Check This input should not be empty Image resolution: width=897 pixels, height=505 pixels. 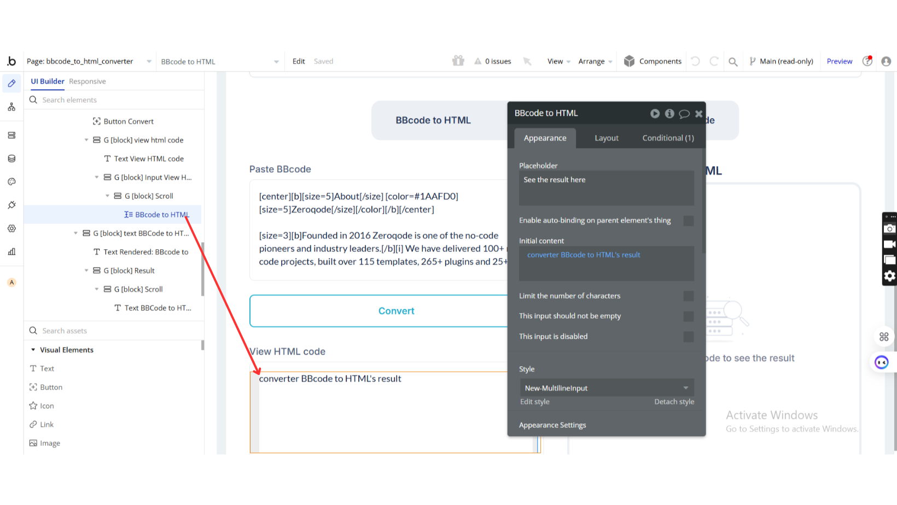pos(689,316)
